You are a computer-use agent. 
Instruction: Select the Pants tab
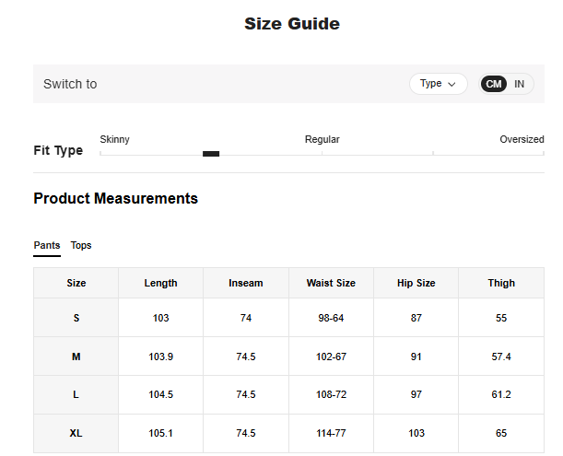(47, 246)
